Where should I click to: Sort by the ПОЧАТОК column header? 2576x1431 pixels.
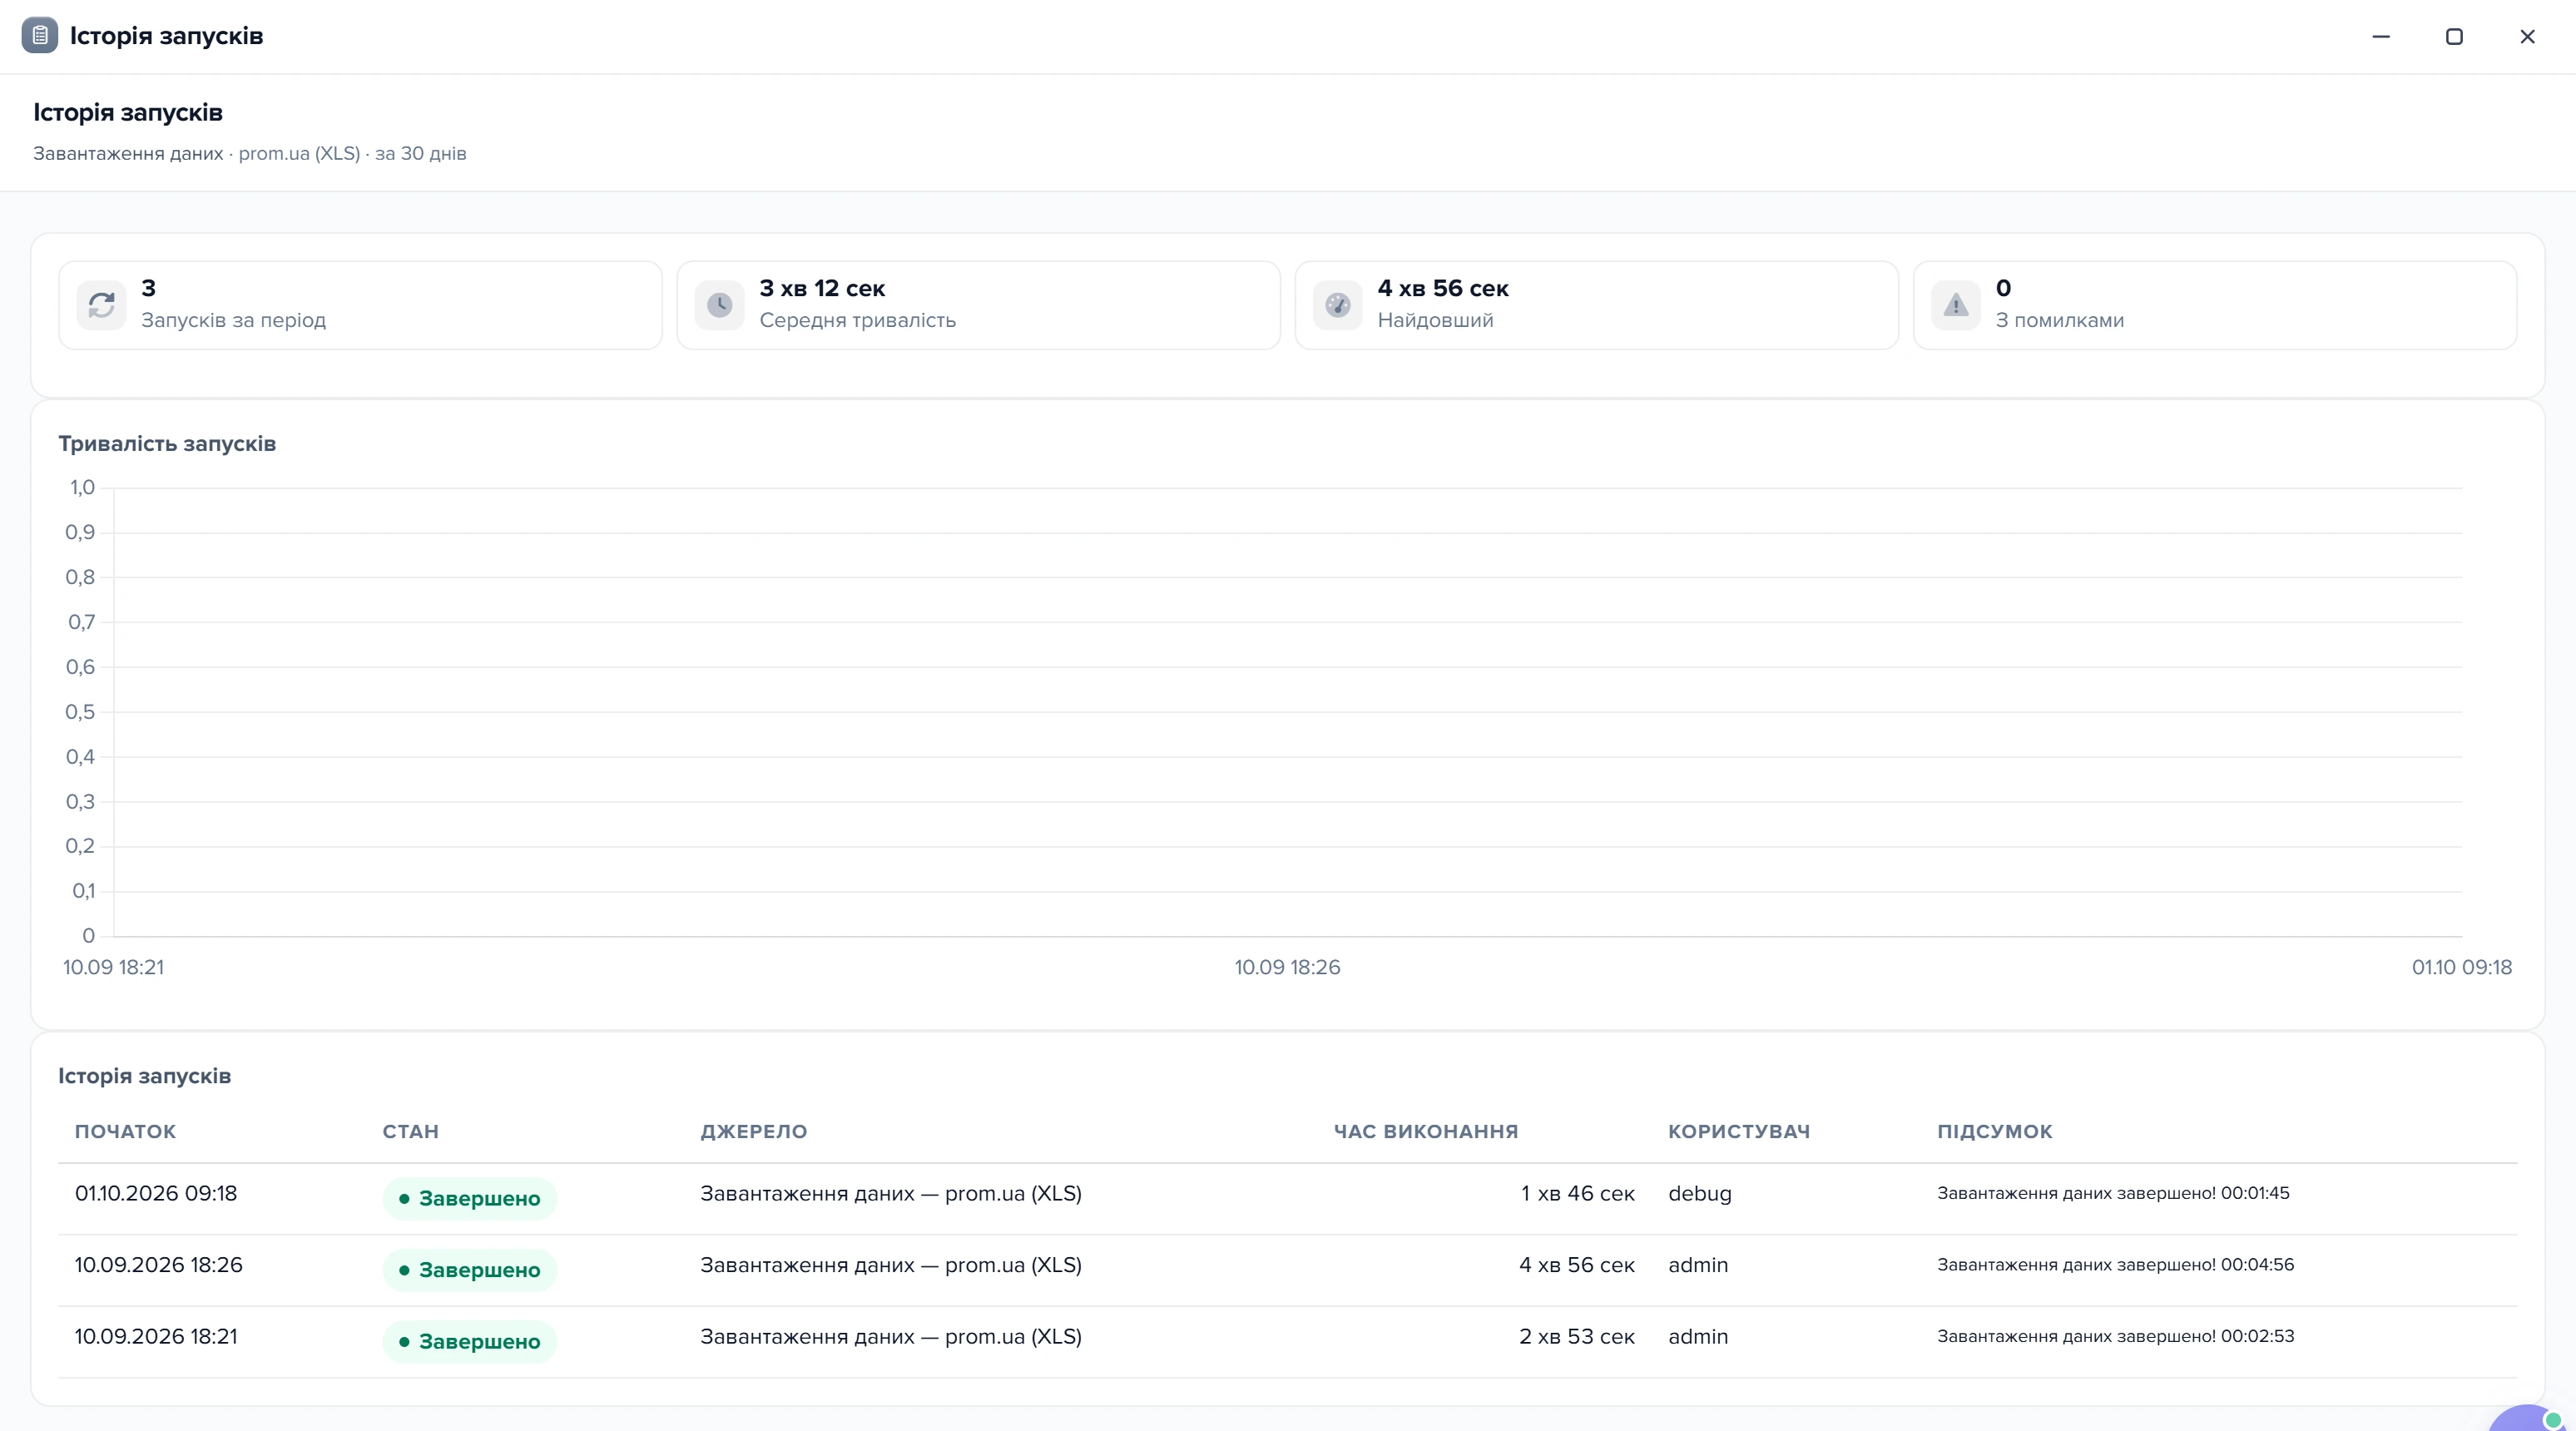pyautogui.click(x=125, y=1131)
